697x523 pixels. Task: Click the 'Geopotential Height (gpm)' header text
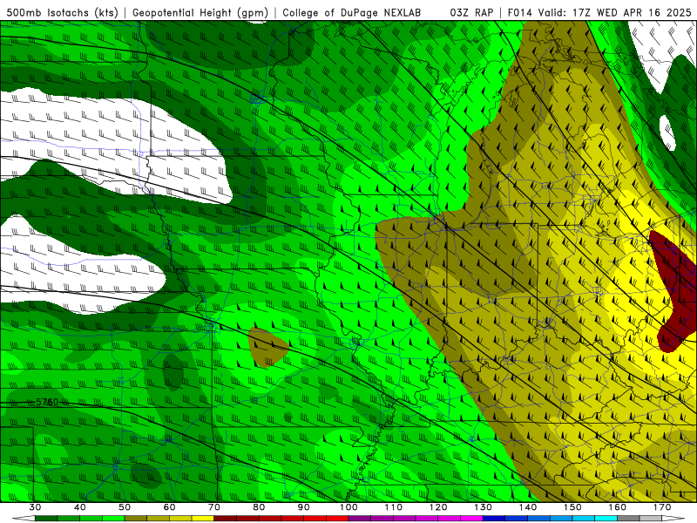pyautogui.click(x=200, y=13)
